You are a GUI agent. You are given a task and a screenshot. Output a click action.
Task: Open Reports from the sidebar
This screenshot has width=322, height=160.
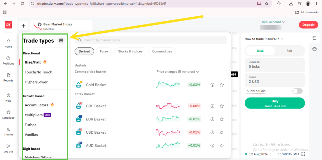click(x=8, y=77)
